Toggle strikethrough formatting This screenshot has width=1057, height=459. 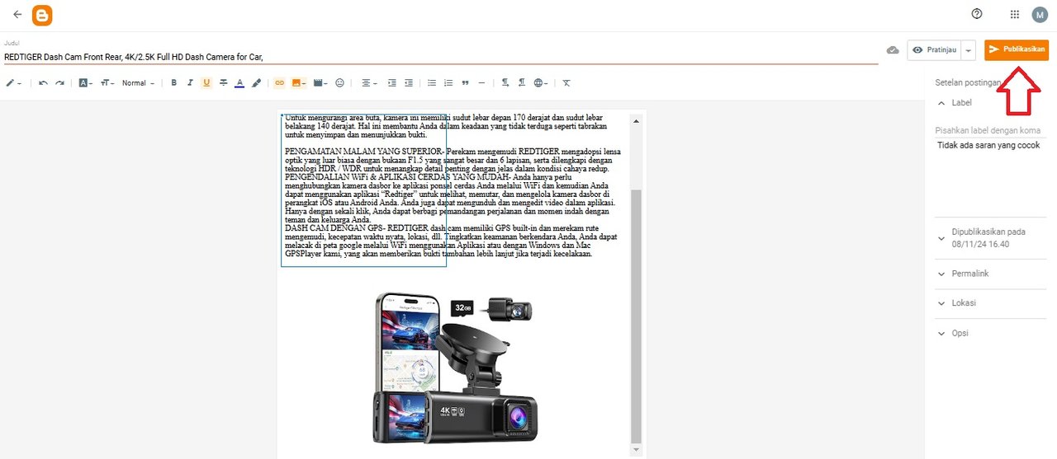pyautogui.click(x=223, y=83)
